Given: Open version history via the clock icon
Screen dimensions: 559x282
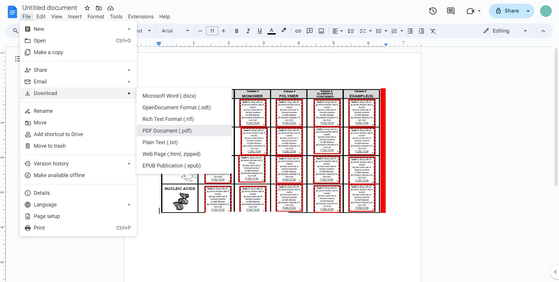Looking at the screenshot, I should click(x=433, y=11).
